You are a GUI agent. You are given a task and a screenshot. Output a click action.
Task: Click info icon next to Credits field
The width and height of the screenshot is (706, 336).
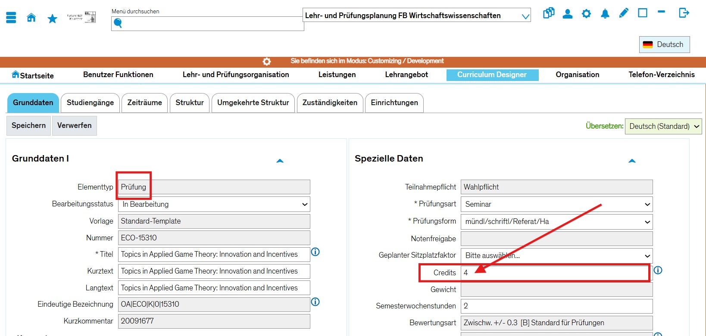point(658,270)
